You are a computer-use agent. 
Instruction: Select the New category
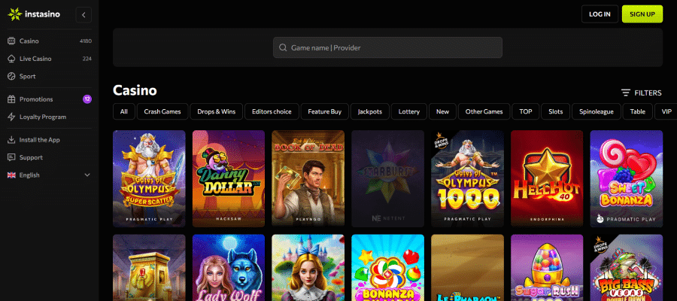pyautogui.click(x=442, y=111)
